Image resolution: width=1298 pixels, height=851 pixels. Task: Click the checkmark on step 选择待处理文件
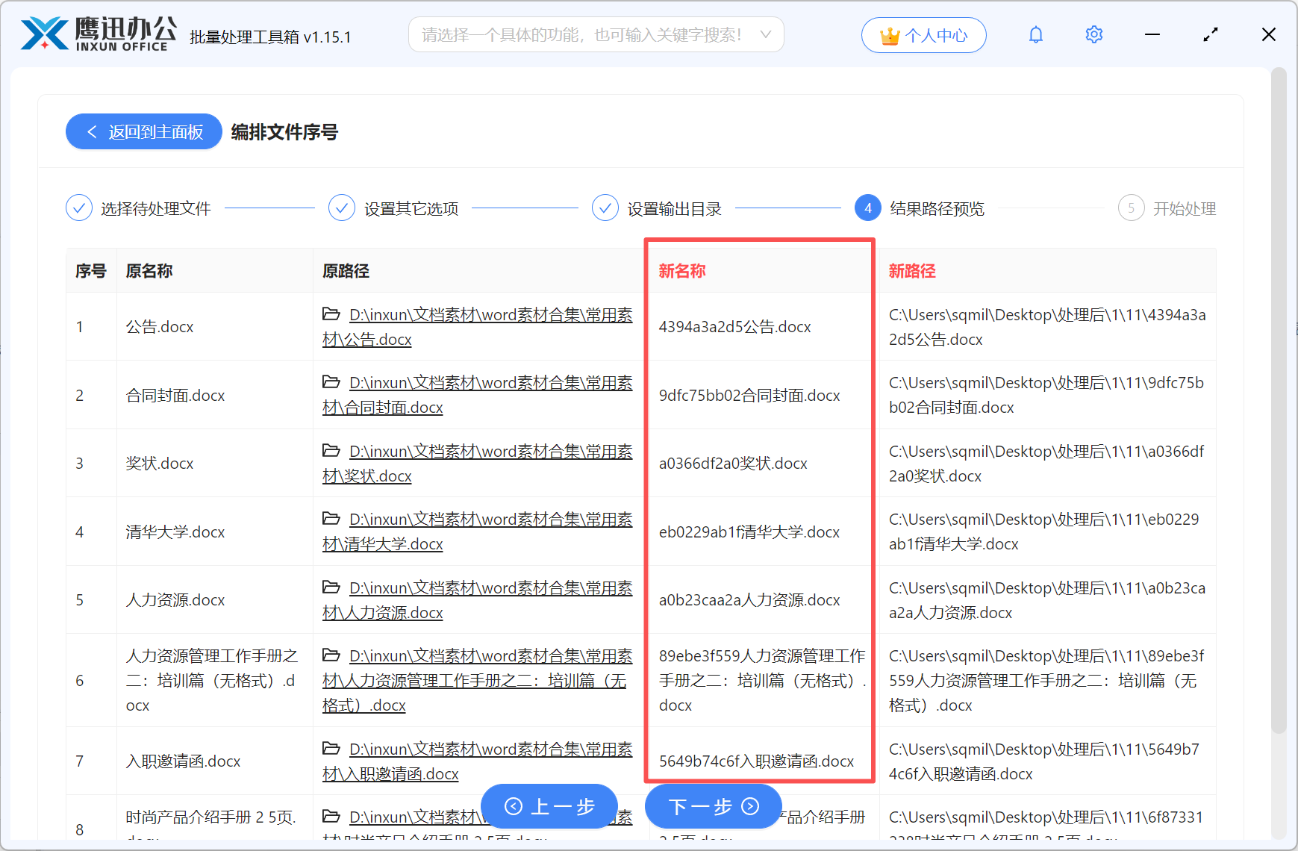tap(79, 208)
